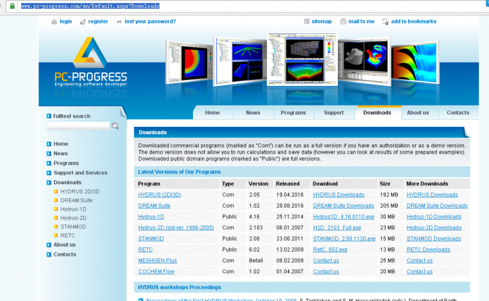The height and width of the screenshot is (301, 489).
Task: Click the add to bookmarks icon
Action: click(385, 22)
